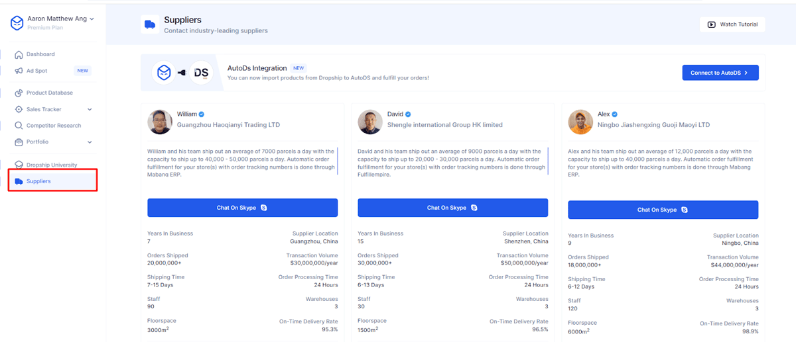Viewport: 796px width, 342px height.
Task: Click the Watch Tutorial button
Action: (732, 24)
